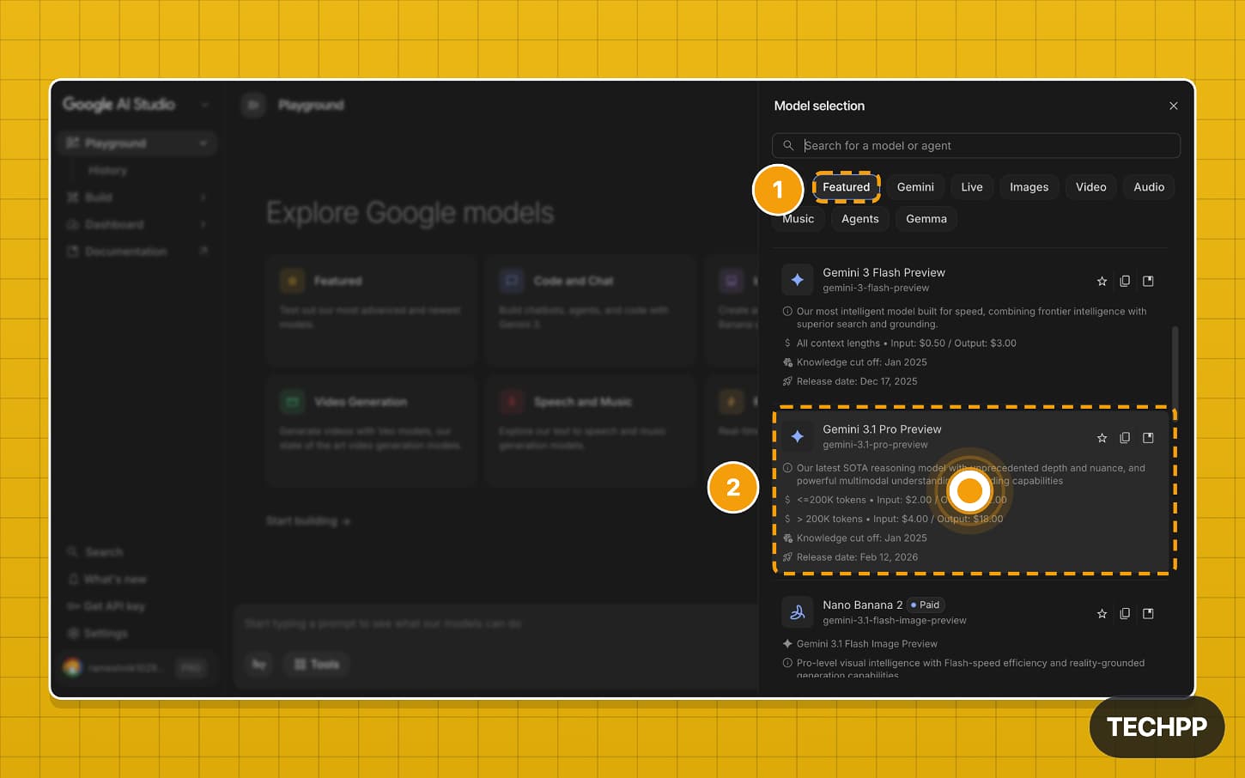
Task: Open the Video Generation card
Action: (371, 431)
